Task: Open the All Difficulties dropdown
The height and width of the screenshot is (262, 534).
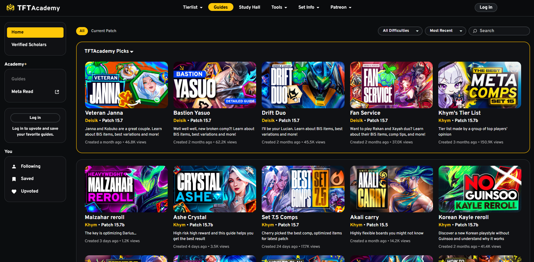Action: click(x=400, y=31)
